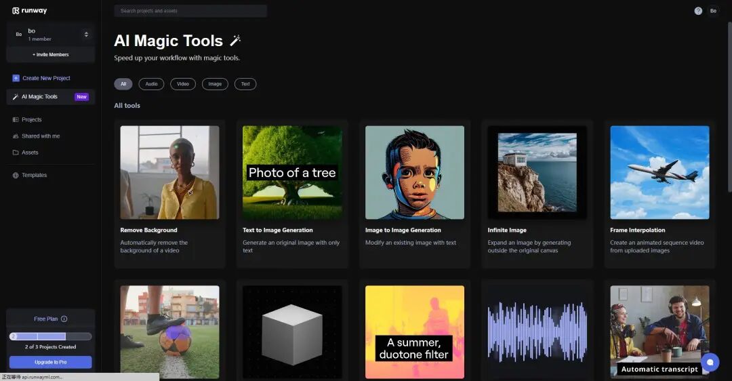Click the search projects and assets field
732x381 pixels.
[x=190, y=11]
